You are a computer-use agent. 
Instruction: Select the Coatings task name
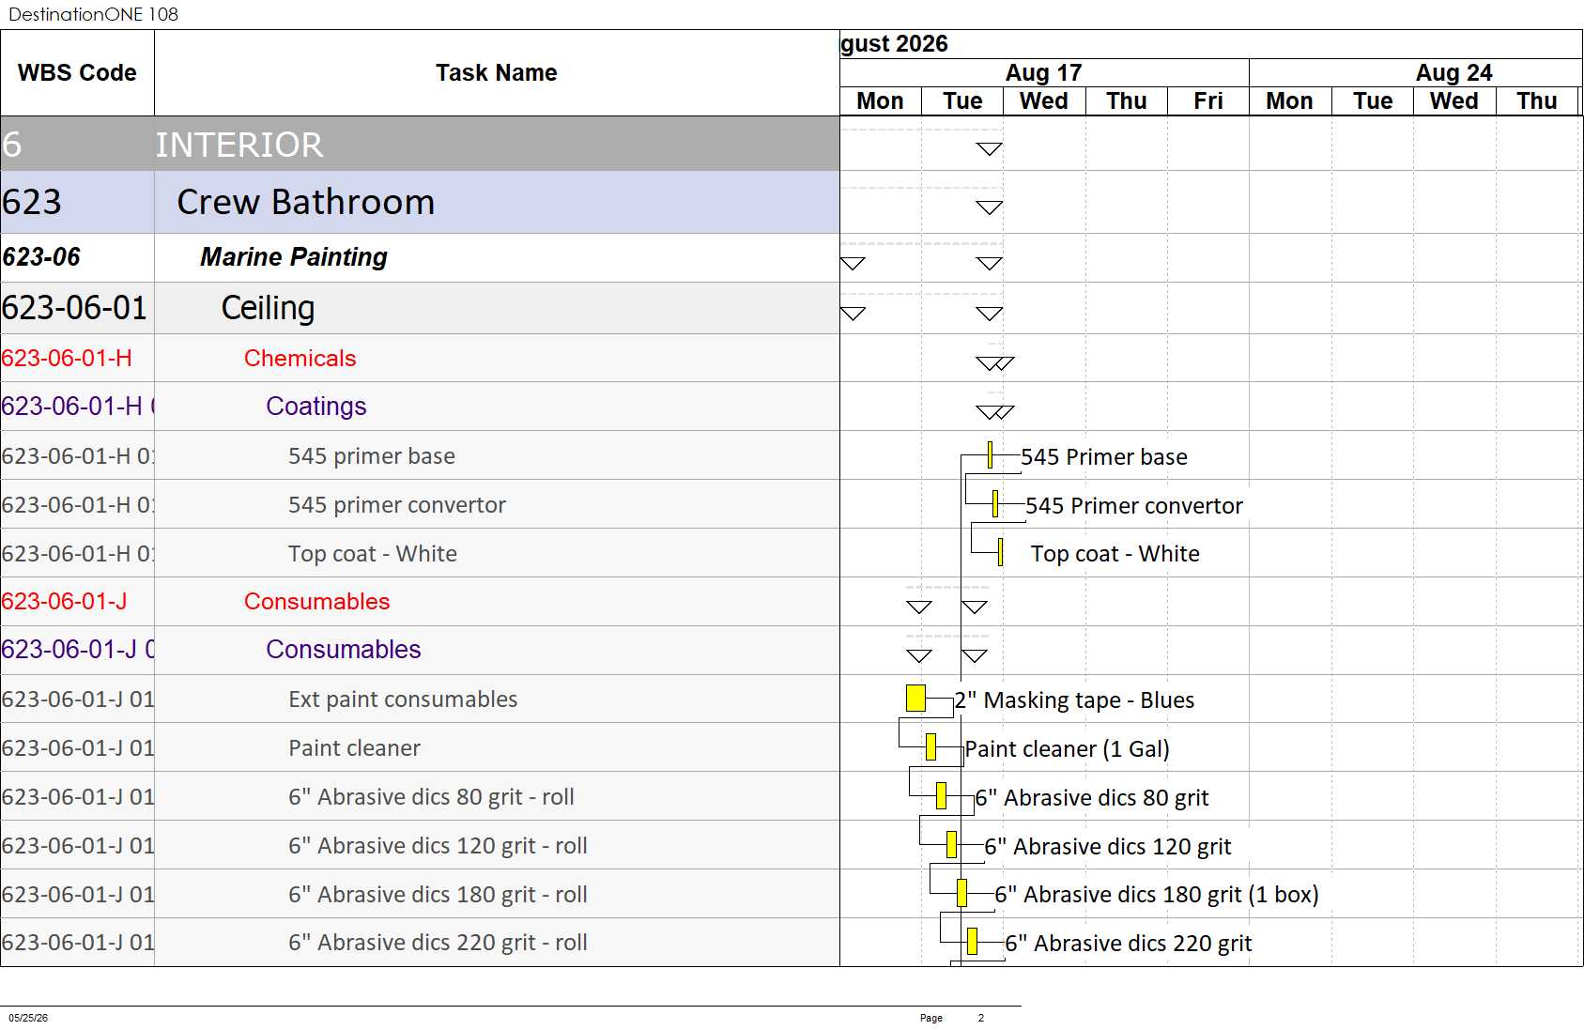(x=316, y=406)
